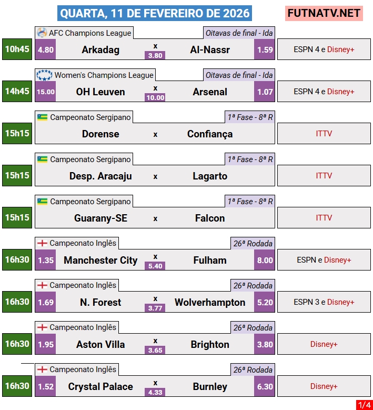
Task: Click the England flag above Aston Villa
Action: pyautogui.click(x=42, y=328)
